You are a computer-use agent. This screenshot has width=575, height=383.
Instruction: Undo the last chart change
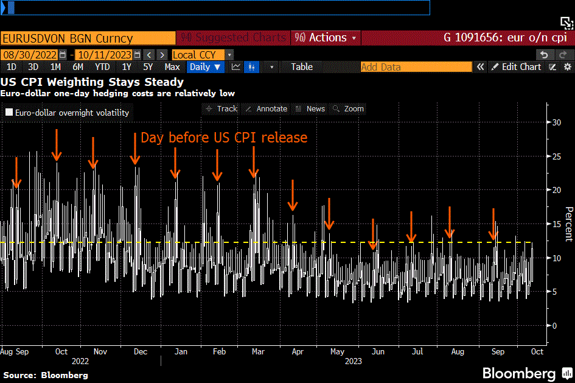tap(544, 55)
